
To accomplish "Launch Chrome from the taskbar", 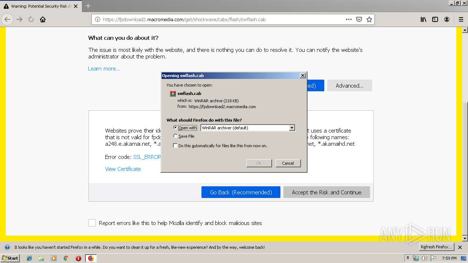I will coord(66,258).
